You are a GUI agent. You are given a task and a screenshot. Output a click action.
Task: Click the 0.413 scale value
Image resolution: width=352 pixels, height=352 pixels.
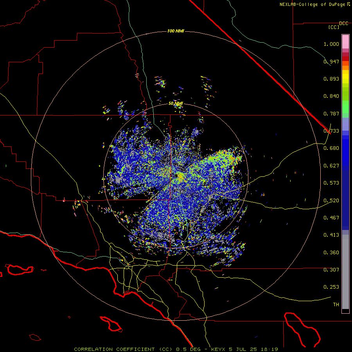(331, 235)
